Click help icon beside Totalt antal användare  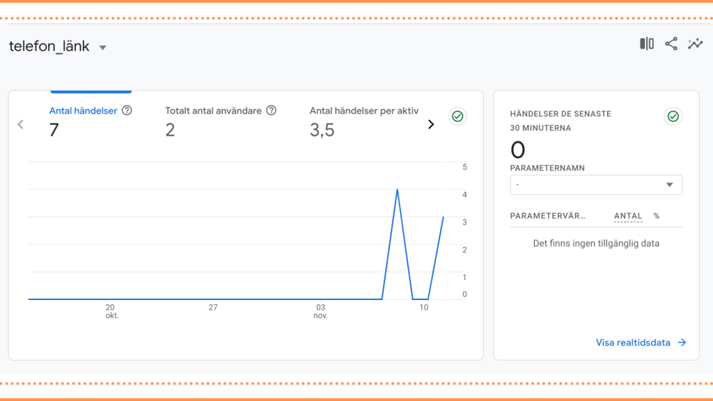point(272,111)
